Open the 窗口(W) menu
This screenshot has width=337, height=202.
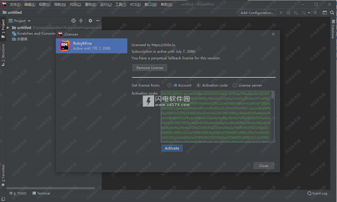[150, 5]
